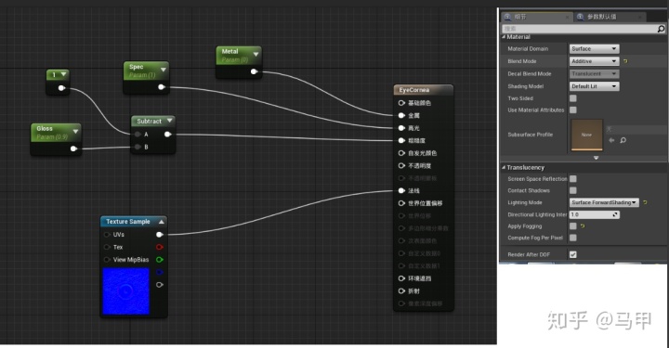Switch to the 参数默认值 tab

[x=610, y=17]
